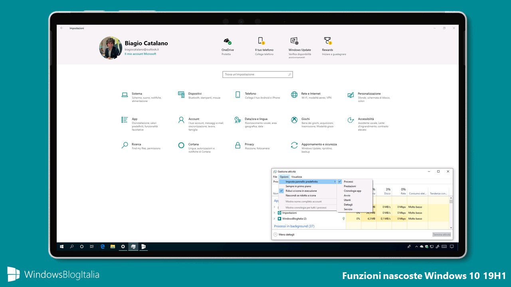Select Utenti as default panel

click(x=355, y=200)
